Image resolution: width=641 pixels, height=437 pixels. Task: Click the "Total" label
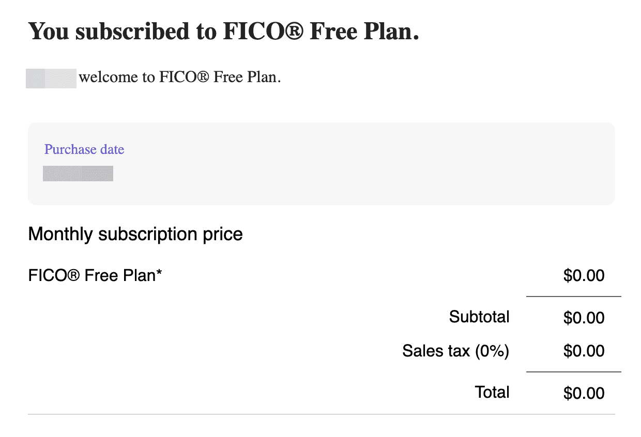[492, 392]
